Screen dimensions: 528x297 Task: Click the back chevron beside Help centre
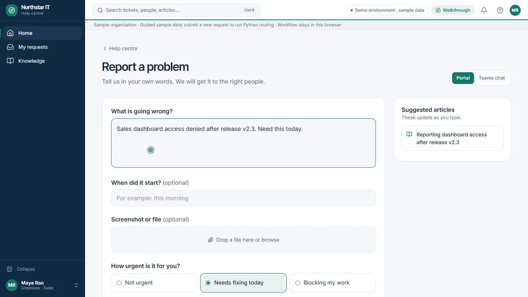(105, 48)
